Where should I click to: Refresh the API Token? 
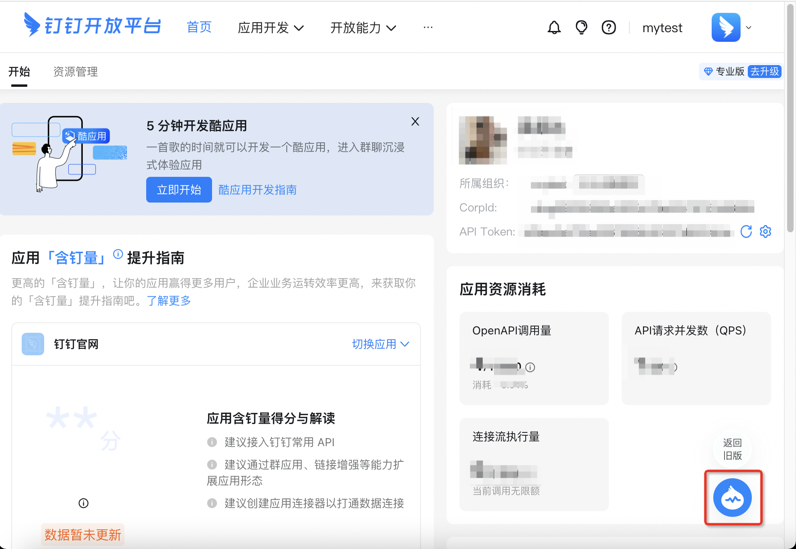click(746, 231)
